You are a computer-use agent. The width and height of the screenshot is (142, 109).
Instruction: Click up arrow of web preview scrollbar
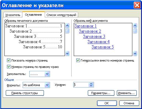click(x=135, y=25)
